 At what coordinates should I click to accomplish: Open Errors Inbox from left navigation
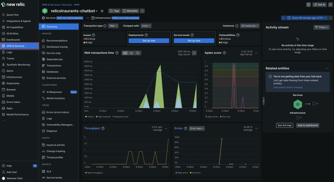(13, 102)
